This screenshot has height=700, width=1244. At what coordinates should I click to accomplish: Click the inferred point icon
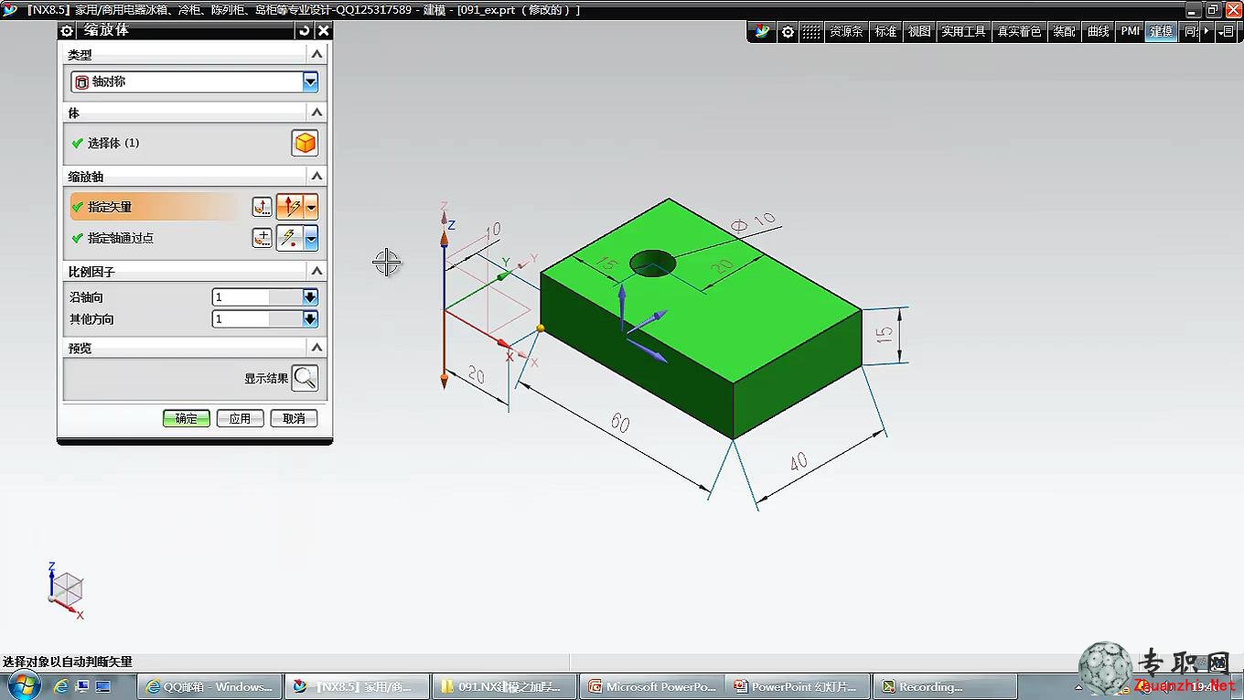[x=290, y=238]
